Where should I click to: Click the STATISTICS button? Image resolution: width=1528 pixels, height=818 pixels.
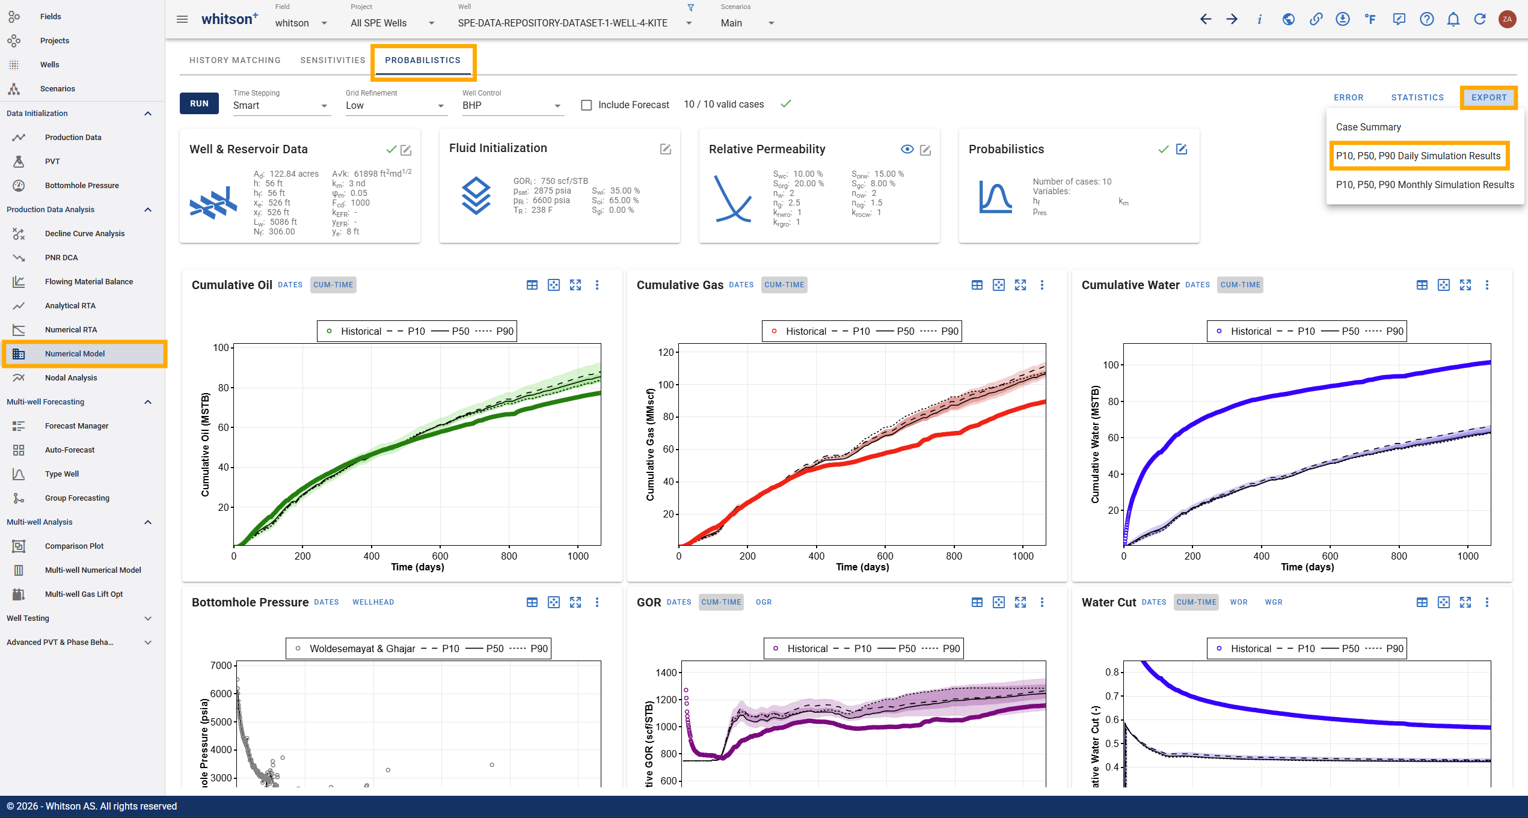coord(1417,97)
